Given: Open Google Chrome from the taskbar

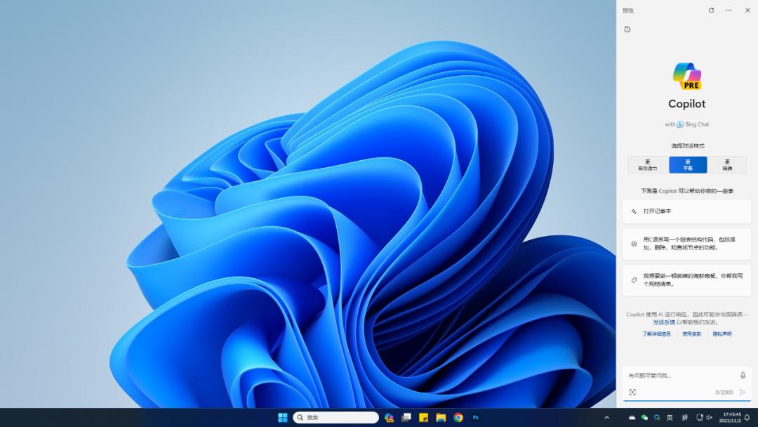Looking at the screenshot, I should 458,417.
